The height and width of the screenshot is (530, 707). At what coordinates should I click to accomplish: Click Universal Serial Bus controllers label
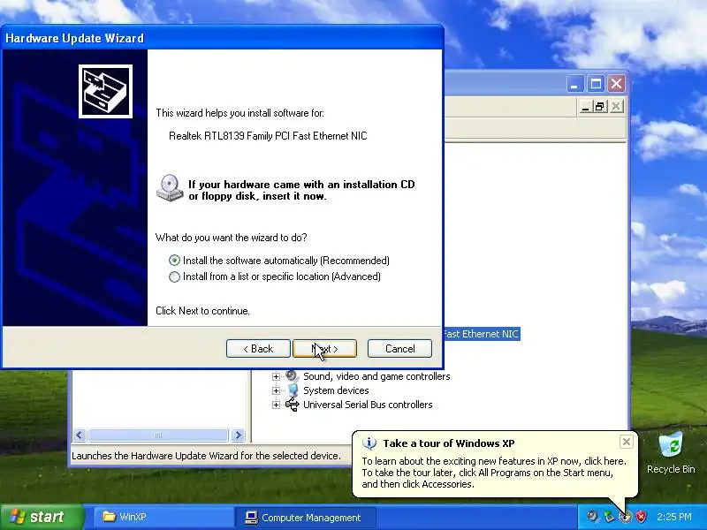(368, 405)
